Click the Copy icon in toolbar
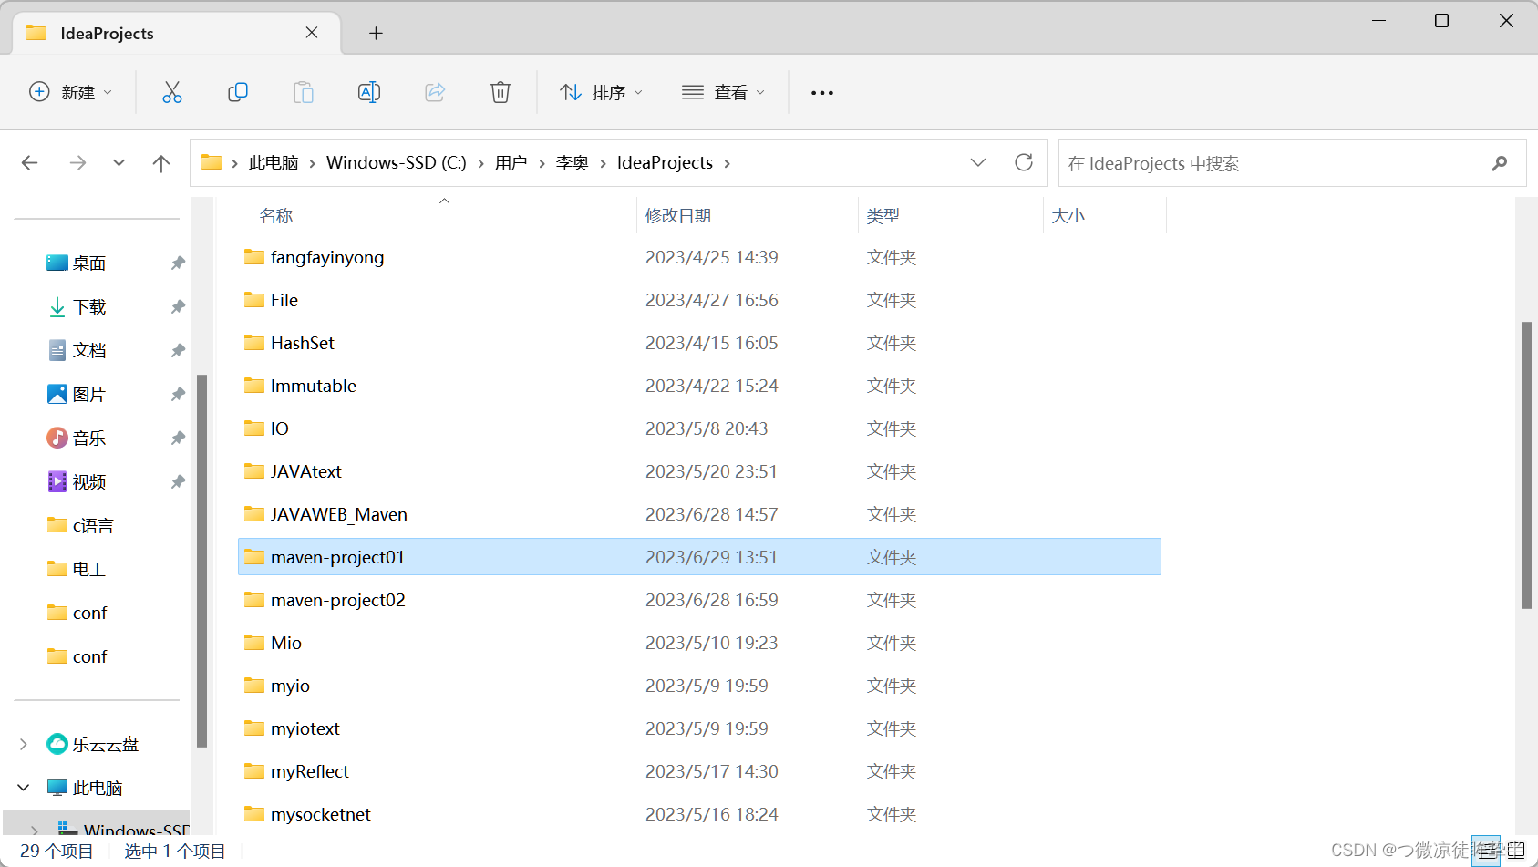Image resolution: width=1538 pixels, height=867 pixels. coord(238,92)
